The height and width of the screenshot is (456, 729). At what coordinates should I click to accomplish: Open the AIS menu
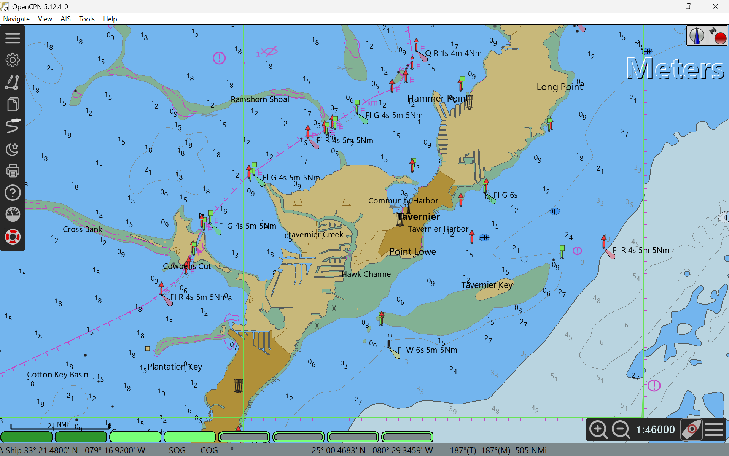[65, 19]
